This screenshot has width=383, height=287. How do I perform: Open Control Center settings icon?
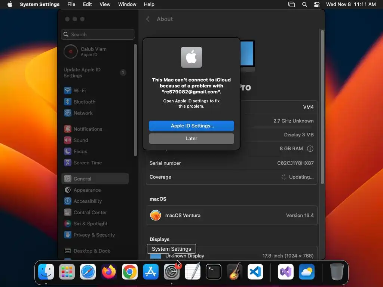[68, 212]
